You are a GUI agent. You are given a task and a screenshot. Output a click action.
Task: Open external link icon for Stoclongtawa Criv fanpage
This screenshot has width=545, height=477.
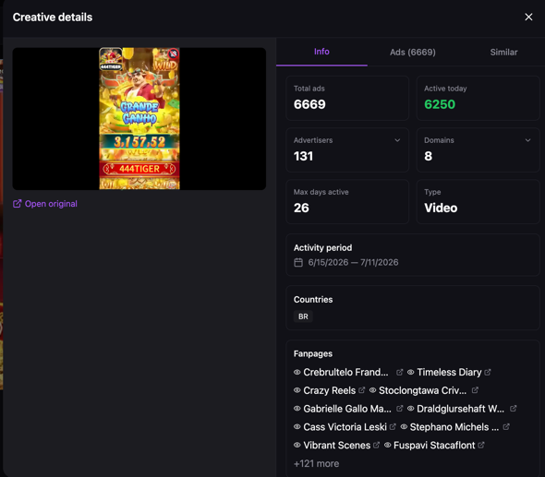coord(475,390)
